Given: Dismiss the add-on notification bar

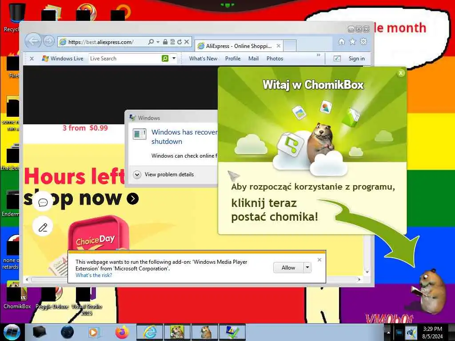Looking at the screenshot, I should pos(319,260).
